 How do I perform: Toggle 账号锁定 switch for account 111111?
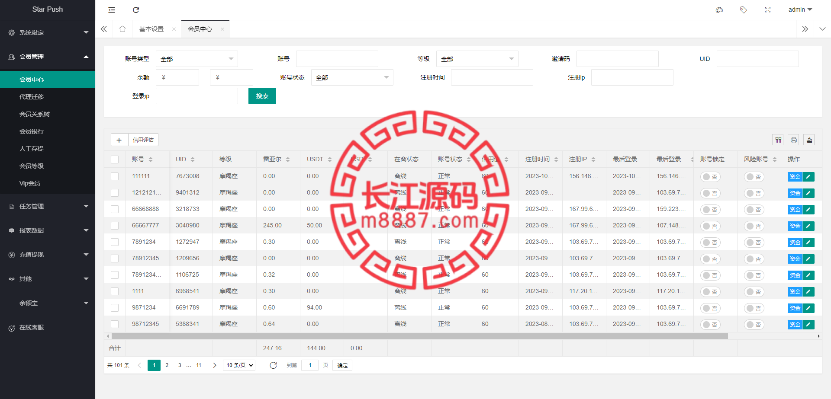[710, 177]
